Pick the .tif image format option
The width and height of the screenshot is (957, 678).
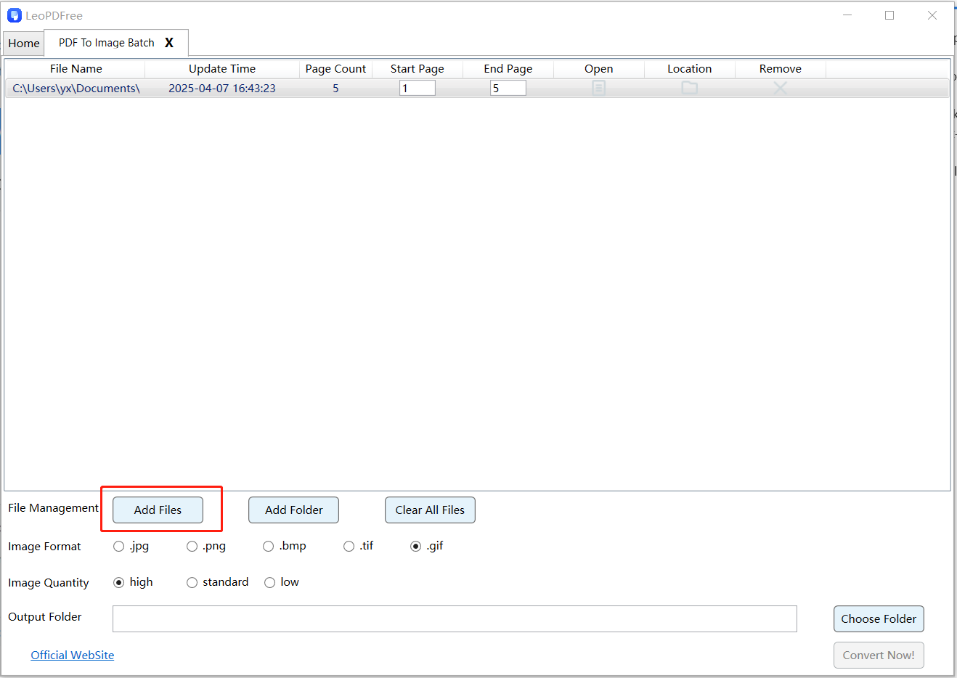click(349, 547)
